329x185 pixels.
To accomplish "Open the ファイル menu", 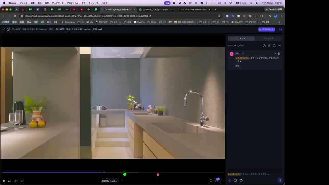I will point(24,3).
